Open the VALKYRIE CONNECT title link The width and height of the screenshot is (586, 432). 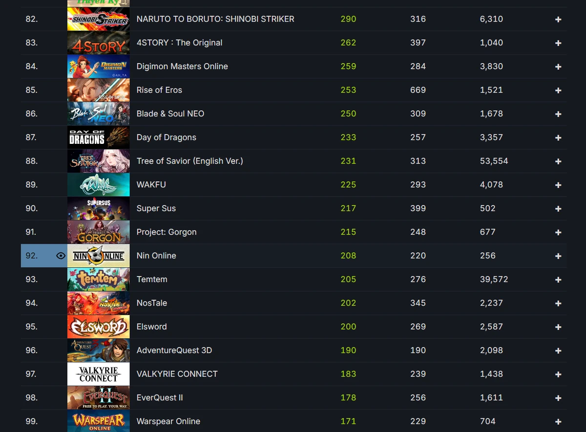(177, 374)
